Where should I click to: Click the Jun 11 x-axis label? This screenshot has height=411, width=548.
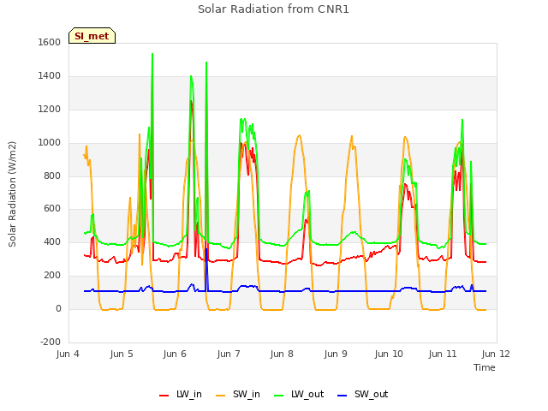(x=443, y=354)
